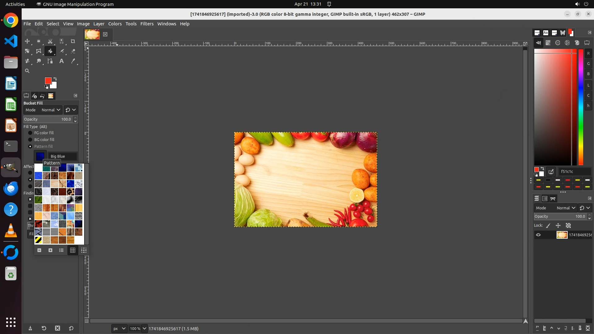Choose the Scissors Select tool
The height and width of the screenshot is (334, 594).
coord(50,41)
